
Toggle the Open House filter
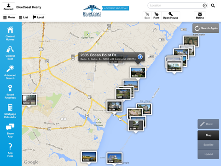170,16
